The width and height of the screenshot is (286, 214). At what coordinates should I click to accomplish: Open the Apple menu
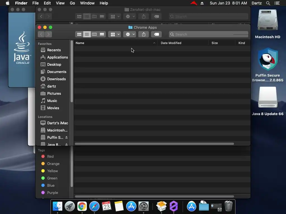[8, 3]
